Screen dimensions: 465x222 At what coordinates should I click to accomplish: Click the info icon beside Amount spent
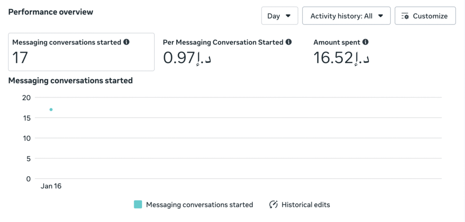(366, 42)
